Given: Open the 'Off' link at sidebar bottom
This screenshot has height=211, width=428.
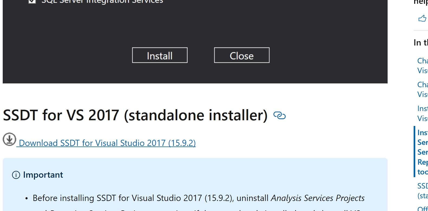Looking at the screenshot, I should pyautogui.click(x=423, y=209).
